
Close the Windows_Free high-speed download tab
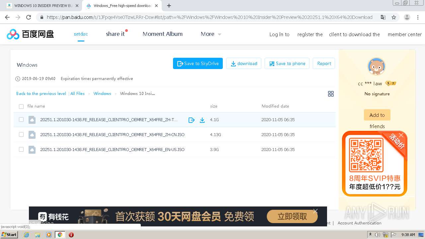pos(156,6)
